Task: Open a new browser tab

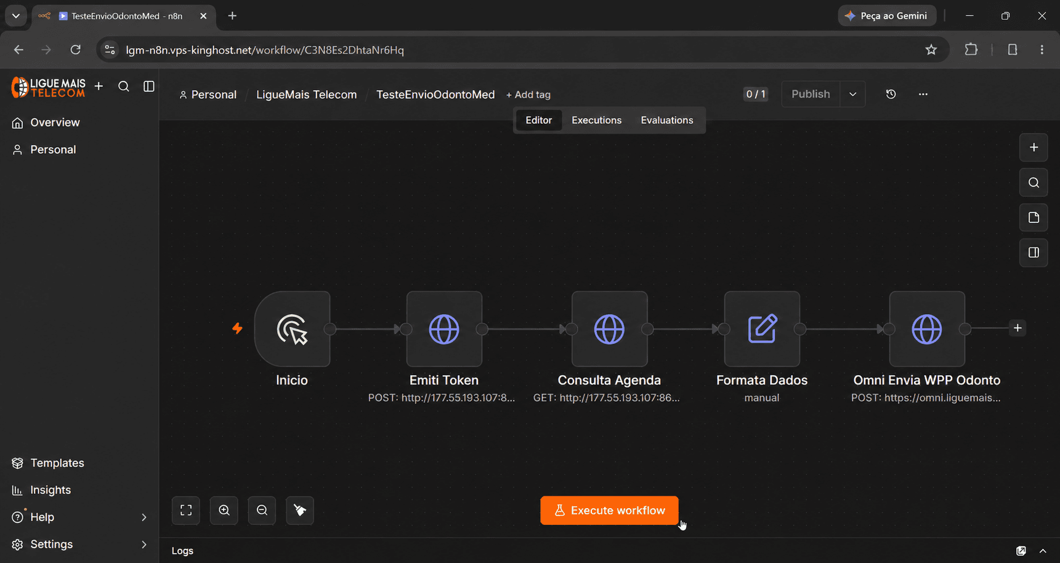Action: (x=232, y=16)
